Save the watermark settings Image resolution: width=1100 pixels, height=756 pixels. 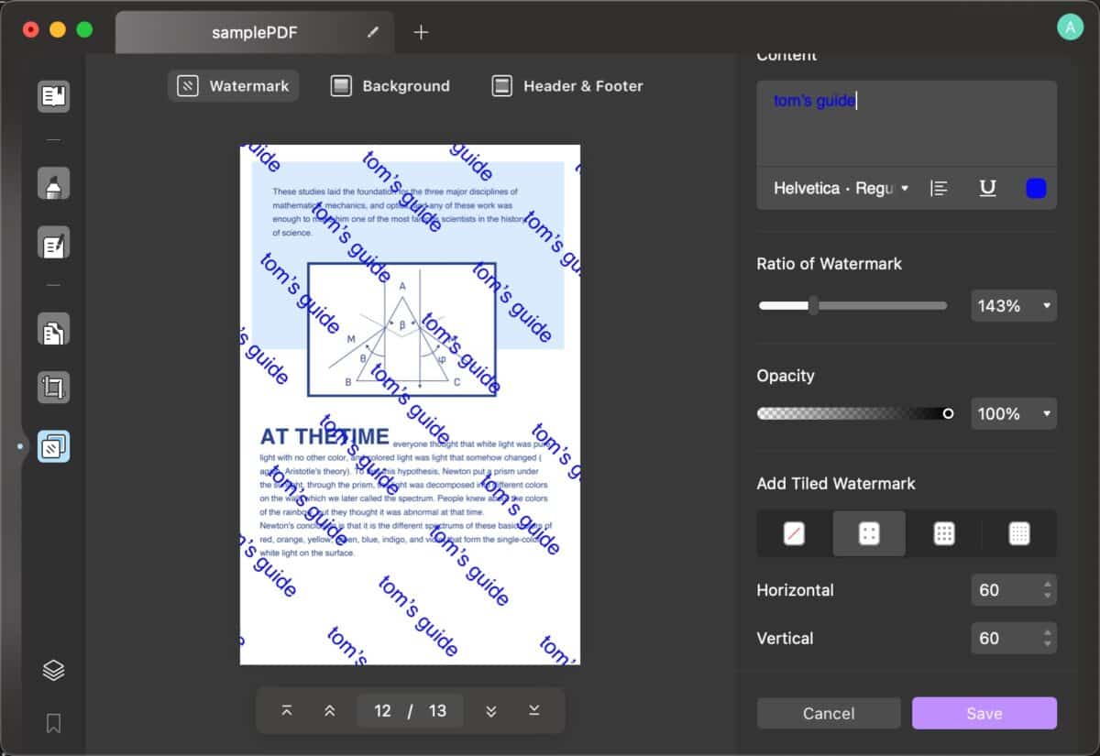click(984, 713)
